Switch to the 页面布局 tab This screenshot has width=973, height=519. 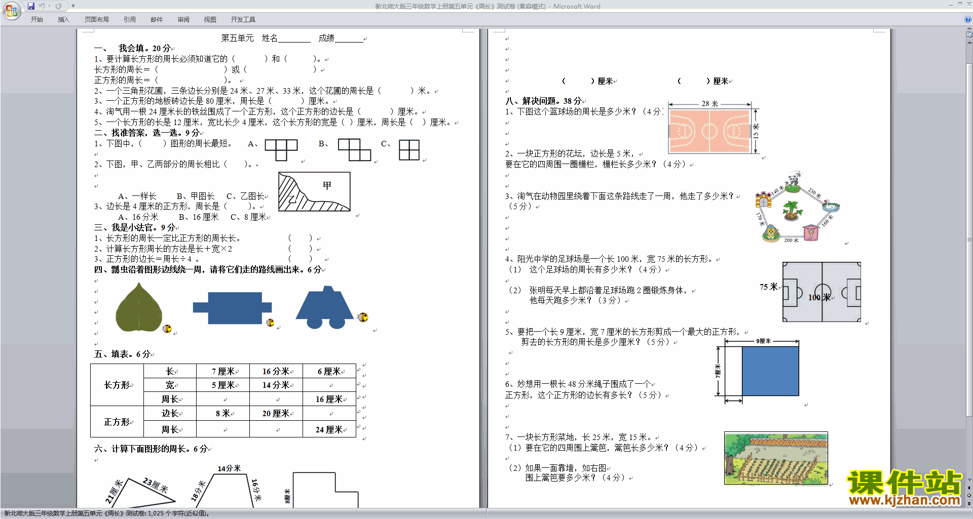click(x=96, y=19)
